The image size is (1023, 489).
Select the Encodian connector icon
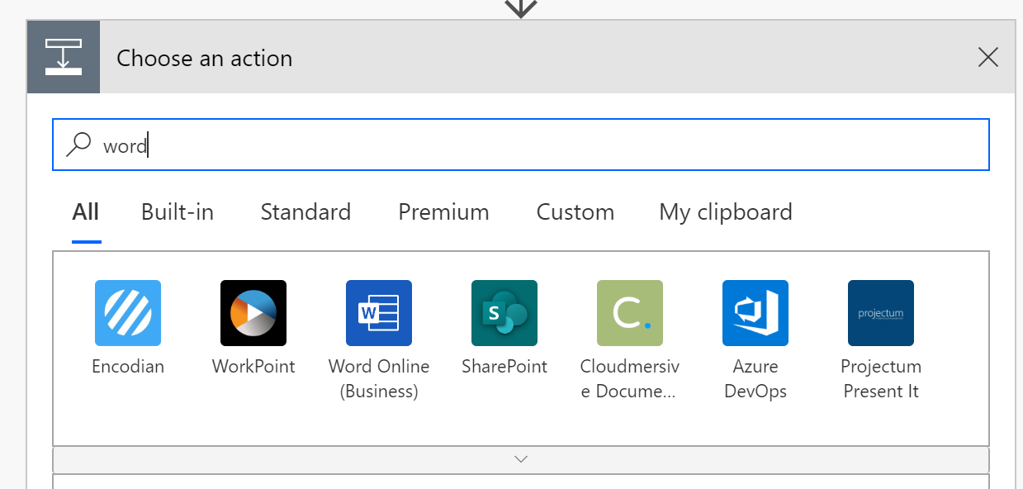[128, 312]
